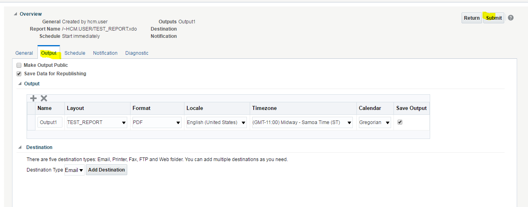Click the Return button
This screenshot has height=207, width=528.
coord(472,18)
